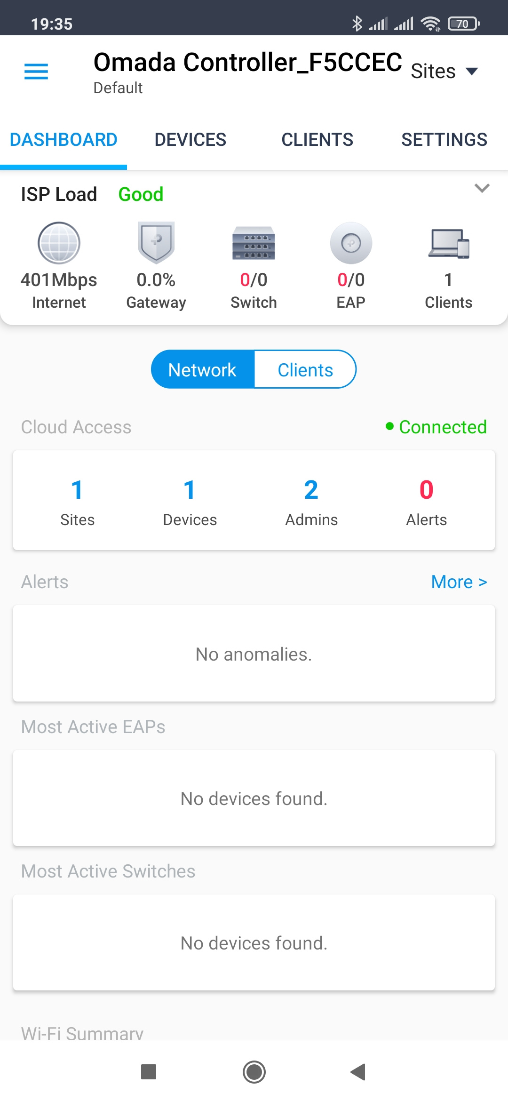
Task: Open the hamburger navigation menu
Action: click(x=36, y=72)
